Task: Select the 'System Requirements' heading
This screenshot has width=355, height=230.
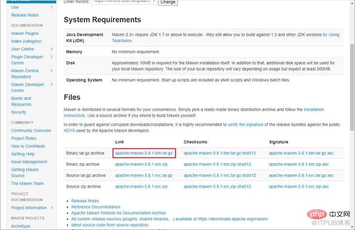Action: tap(102, 20)
